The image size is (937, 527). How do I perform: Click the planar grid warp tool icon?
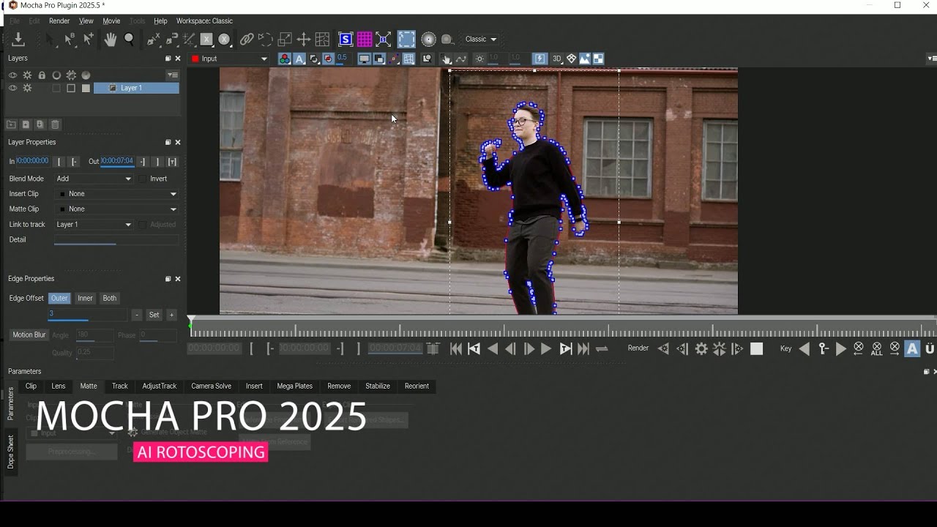322,40
